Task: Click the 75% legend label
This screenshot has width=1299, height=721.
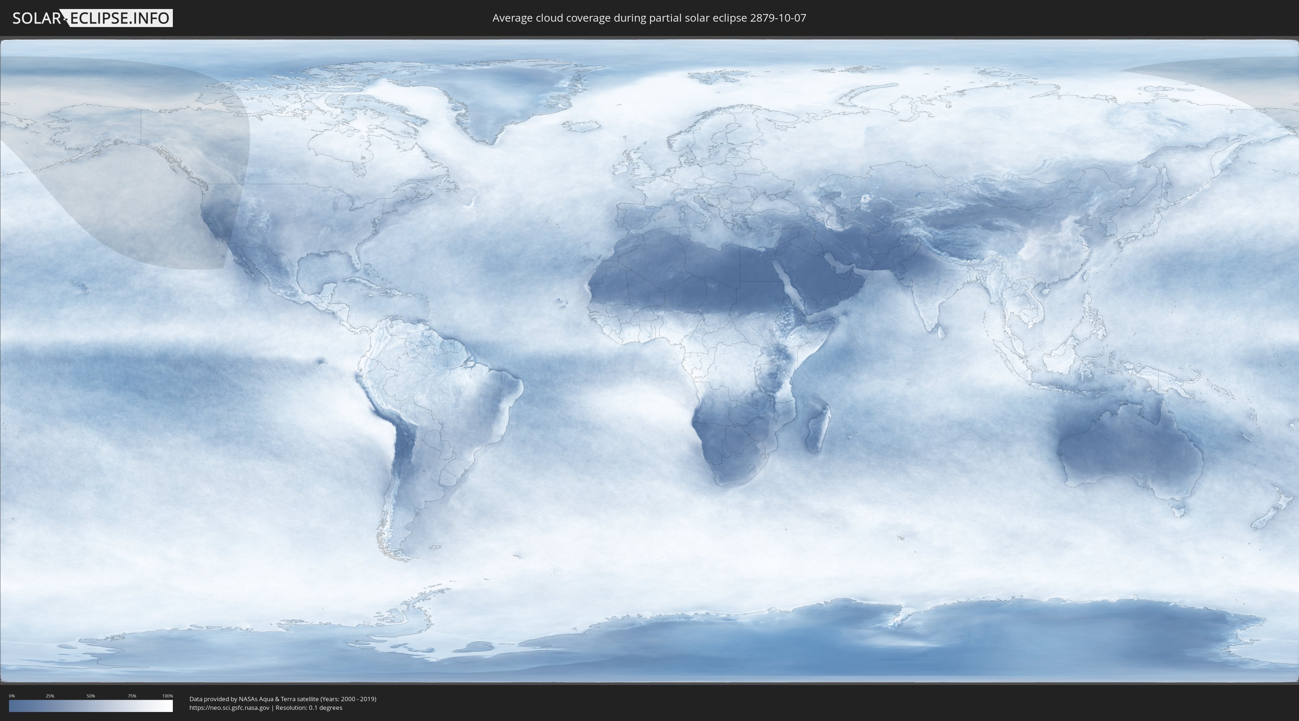Action: pos(132,696)
